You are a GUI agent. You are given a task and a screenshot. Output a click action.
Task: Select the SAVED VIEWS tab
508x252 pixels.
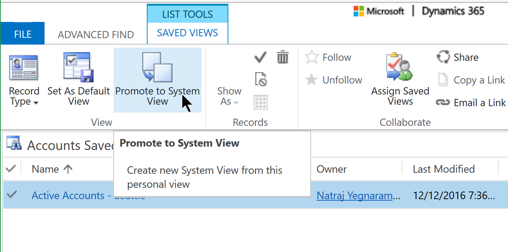click(x=188, y=33)
